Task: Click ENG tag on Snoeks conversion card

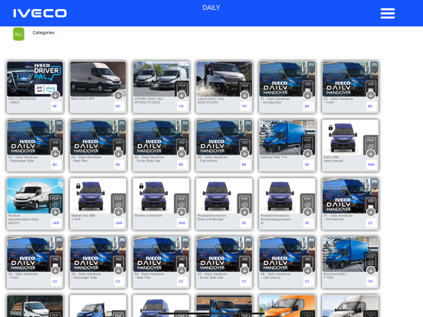Action: (182, 223)
